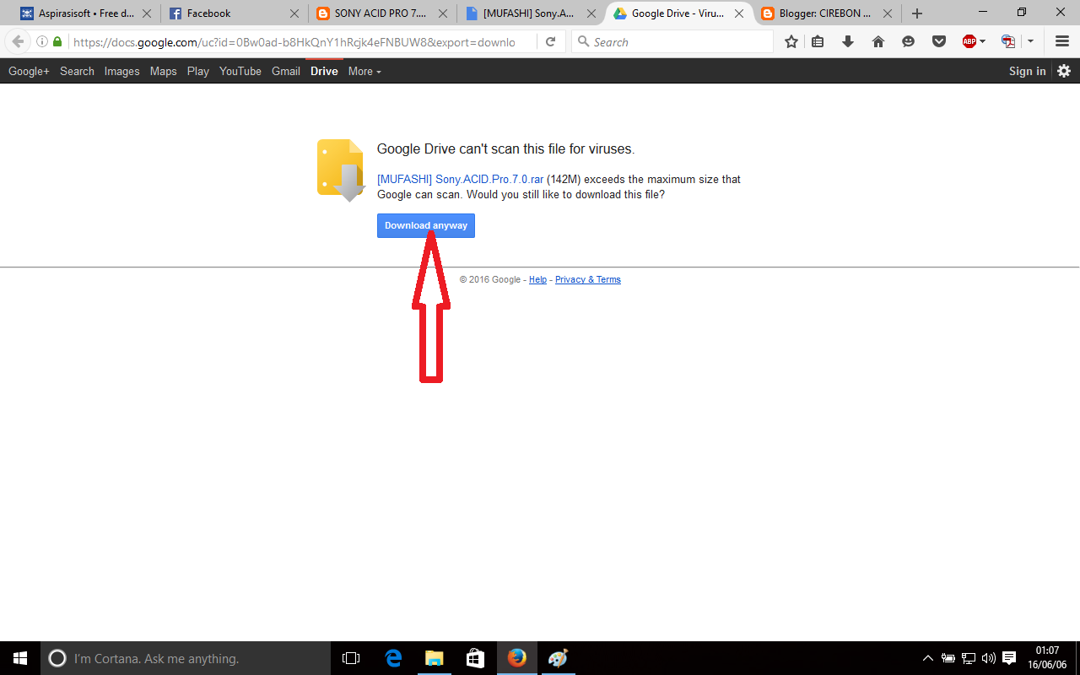Open the Action Center notifications icon
The height and width of the screenshot is (675, 1080).
(1009, 658)
